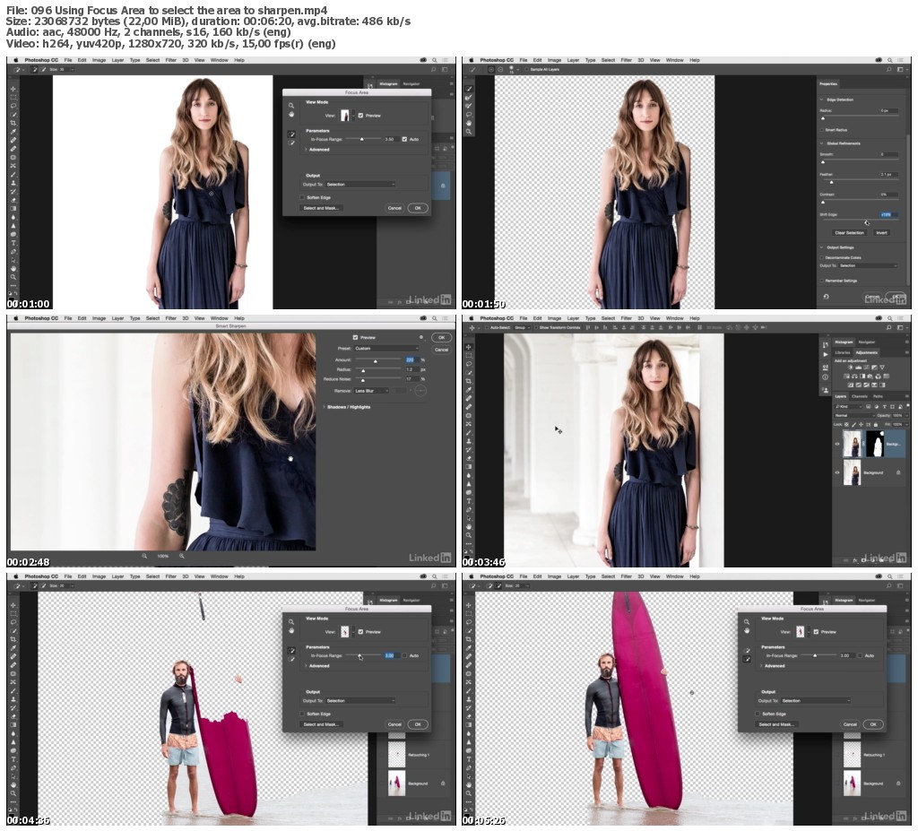Open the Select menu in 00:01:50 frame
918x831 pixels.
point(609,60)
